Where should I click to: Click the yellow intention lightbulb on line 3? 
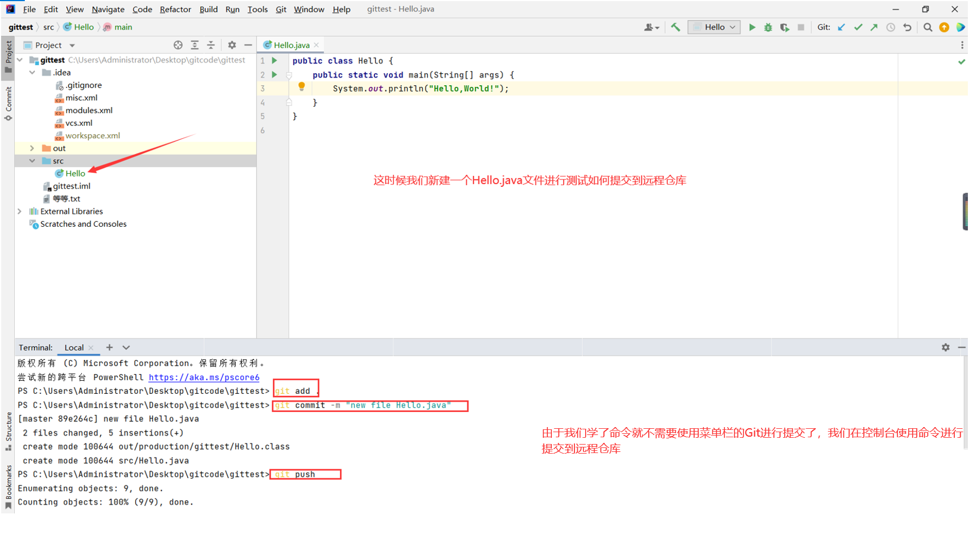click(x=302, y=87)
